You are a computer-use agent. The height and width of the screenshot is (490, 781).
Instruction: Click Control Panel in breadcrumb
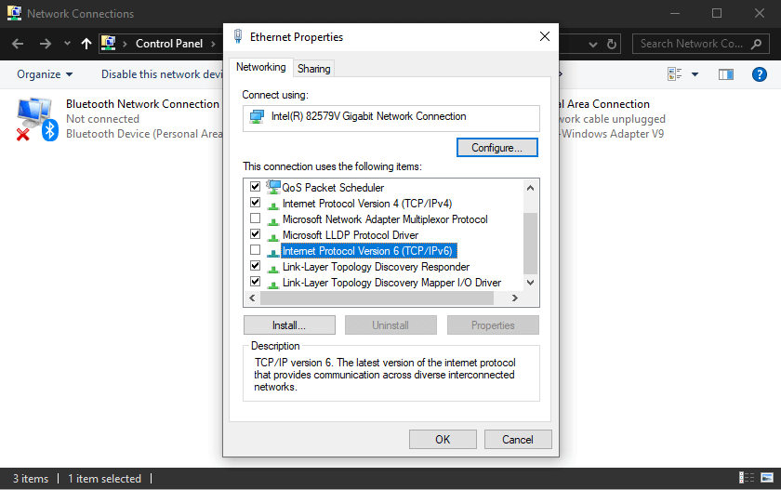(169, 44)
